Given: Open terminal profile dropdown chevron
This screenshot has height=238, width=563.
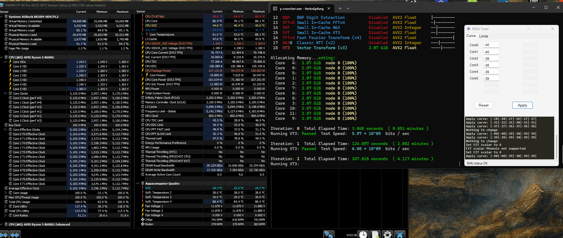Looking at the screenshot, I should click(x=348, y=8).
